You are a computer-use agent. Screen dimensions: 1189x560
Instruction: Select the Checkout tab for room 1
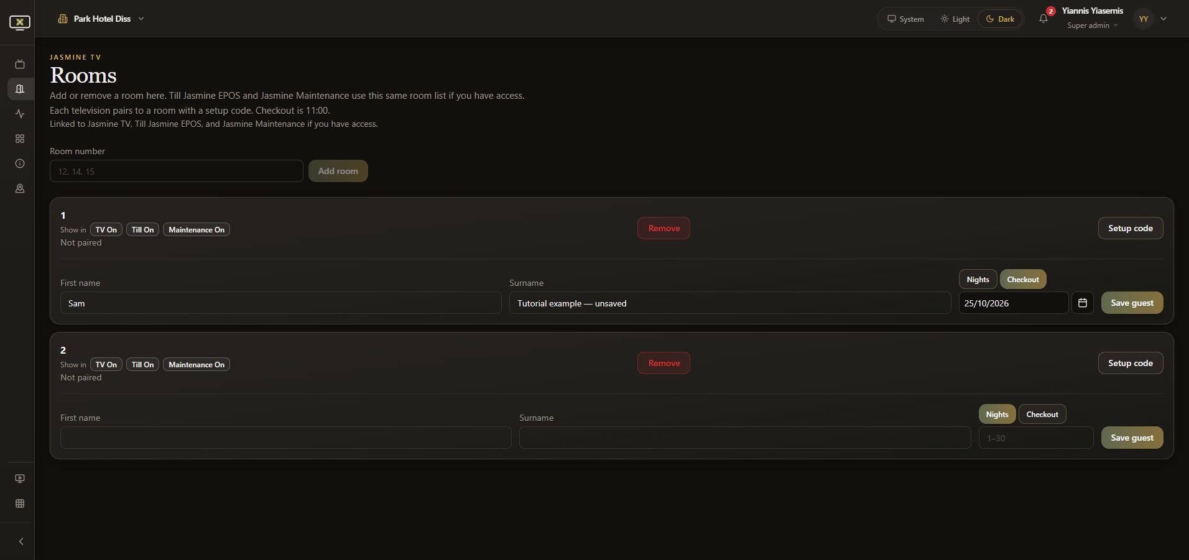coord(1023,280)
